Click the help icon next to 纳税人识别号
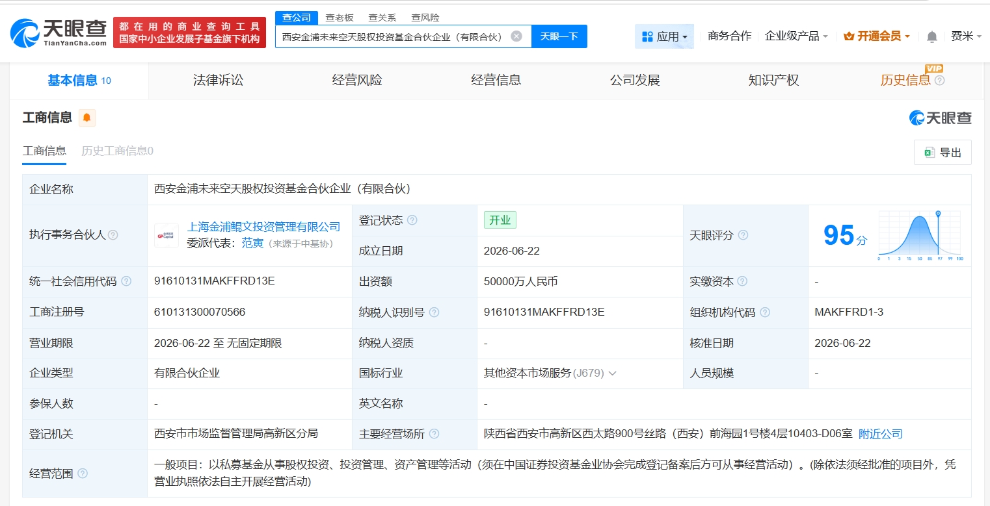This screenshot has height=506, width=990. click(434, 312)
